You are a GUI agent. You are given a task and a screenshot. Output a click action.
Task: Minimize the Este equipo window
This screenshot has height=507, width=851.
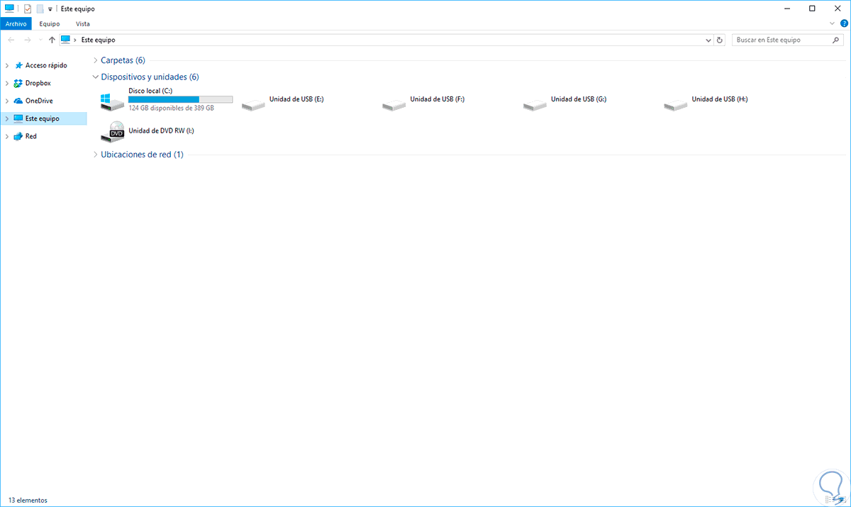tap(789, 9)
